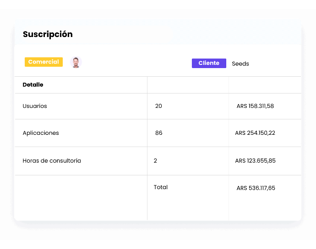Click the Total label

pos(161,187)
